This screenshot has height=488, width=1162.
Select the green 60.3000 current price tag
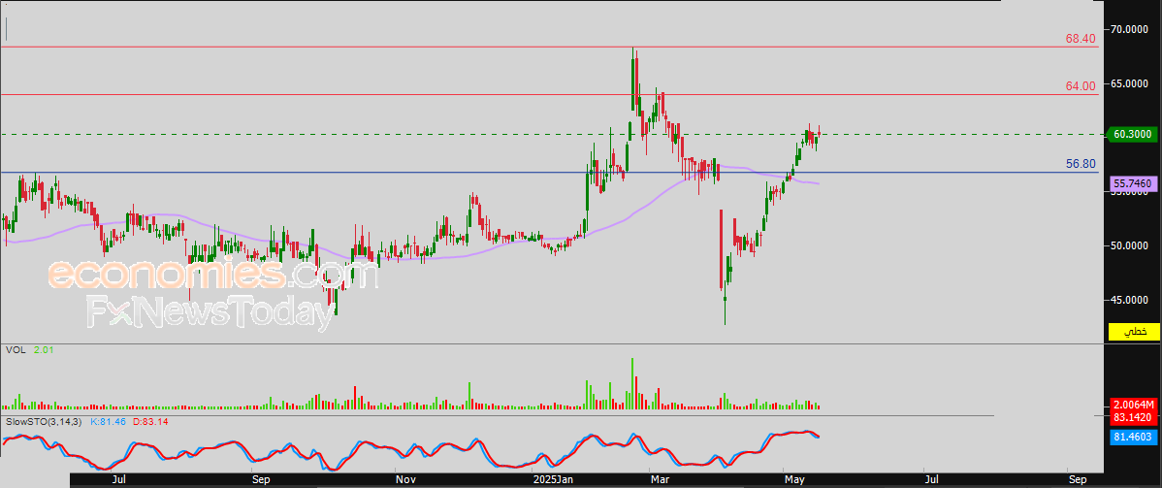click(x=1132, y=134)
